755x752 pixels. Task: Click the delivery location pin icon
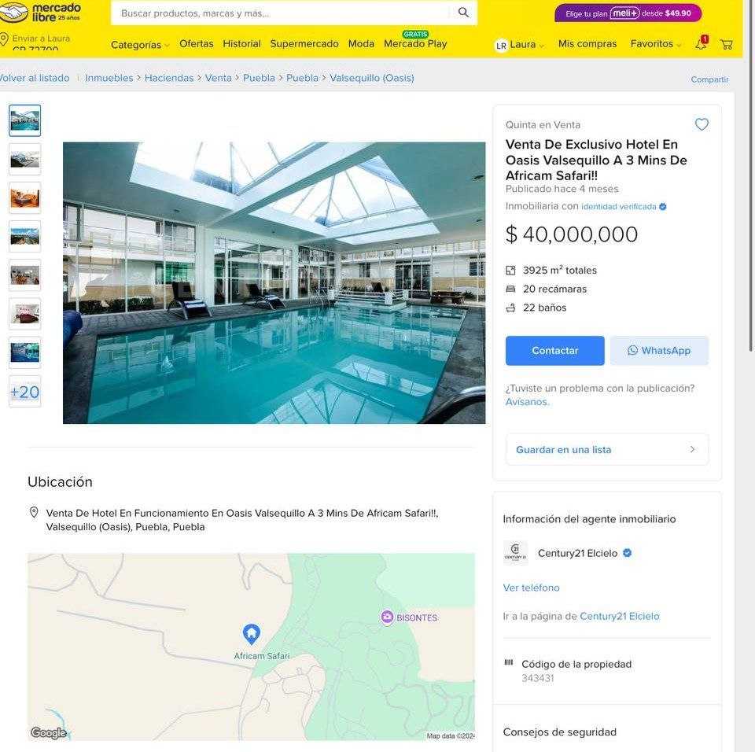[5, 39]
